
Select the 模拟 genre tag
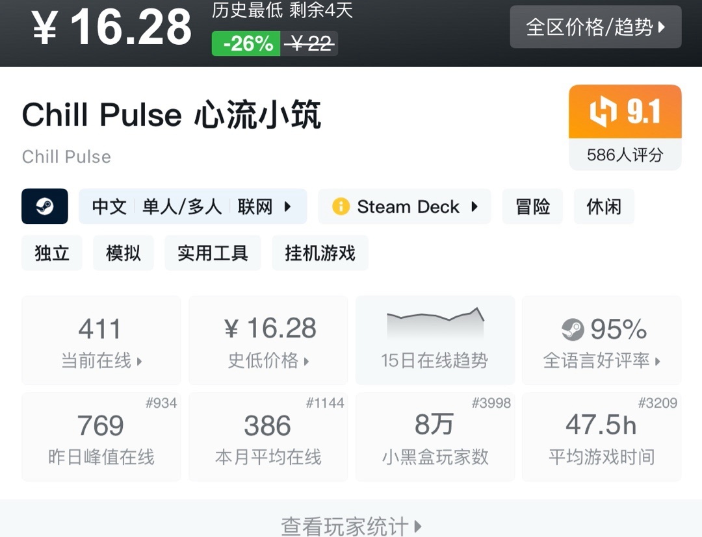coord(123,253)
